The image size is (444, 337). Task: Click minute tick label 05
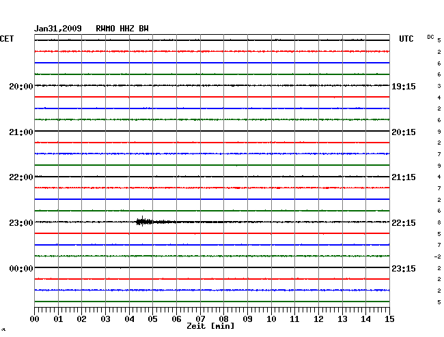pyautogui.click(x=152, y=319)
